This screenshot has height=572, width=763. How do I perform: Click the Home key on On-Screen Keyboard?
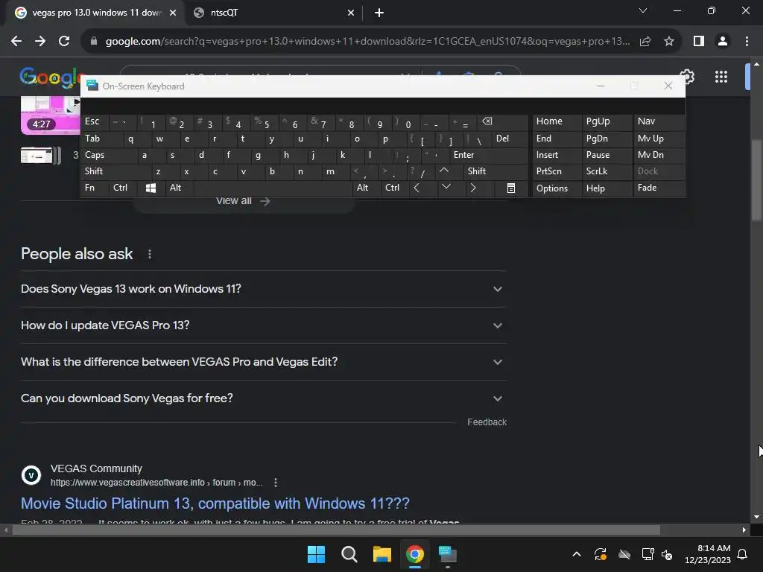pos(557,121)
